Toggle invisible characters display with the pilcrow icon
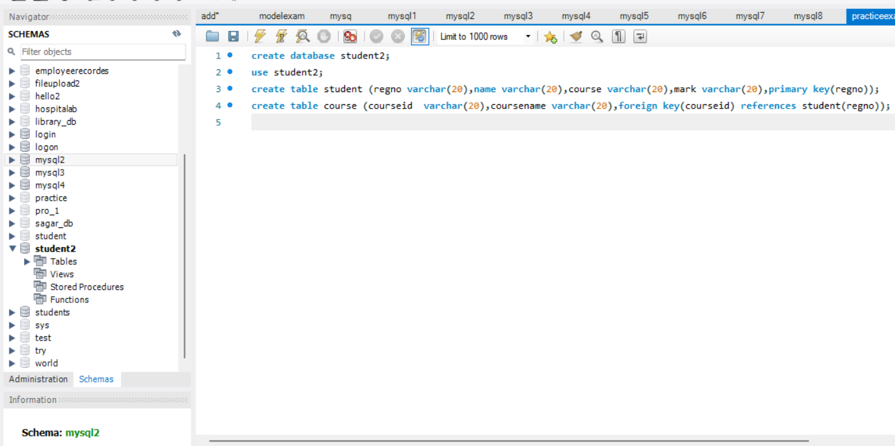895x446 pixels. point(617,36)
